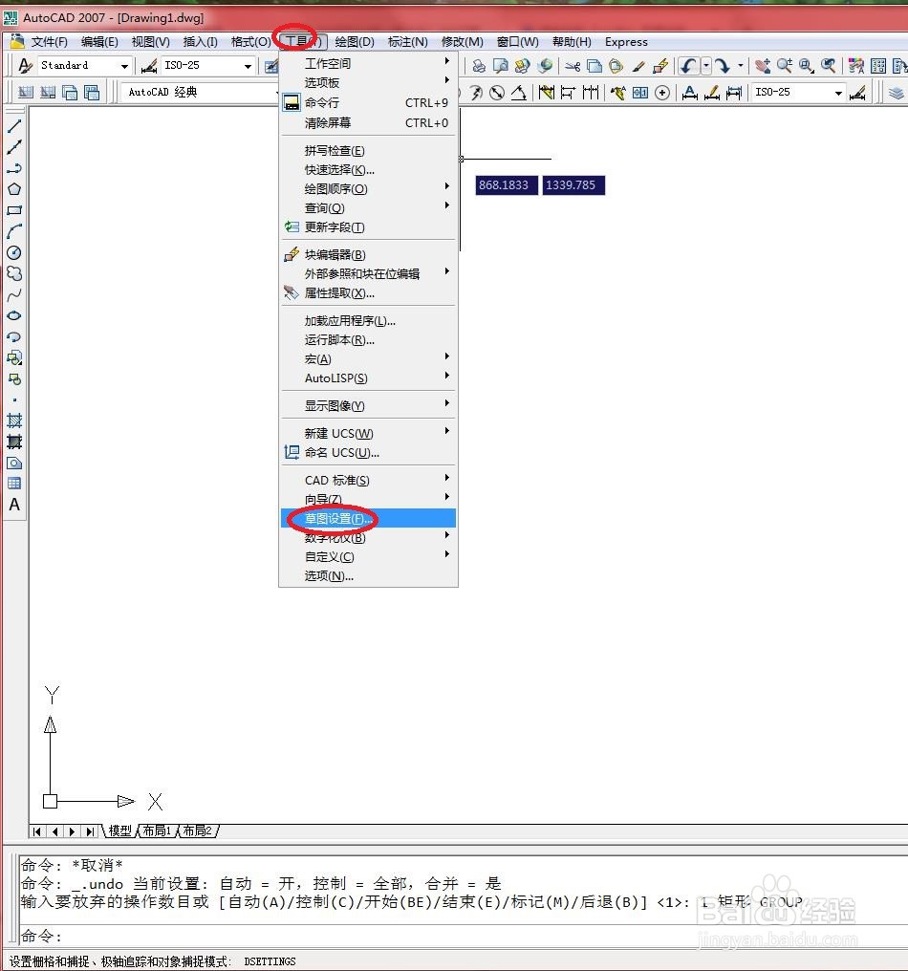The height and width of the screenshot is (971, 908).
Task: Switch to the 布局2 tab
Action: (x=198, y=831)
